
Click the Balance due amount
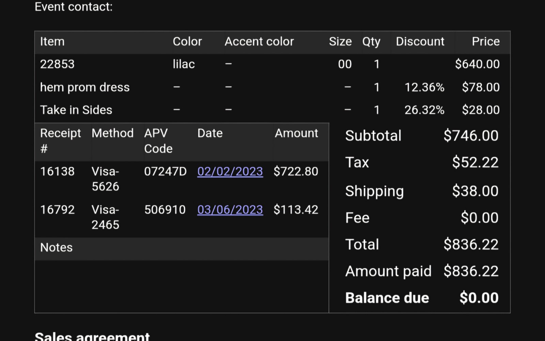[479, 298]
